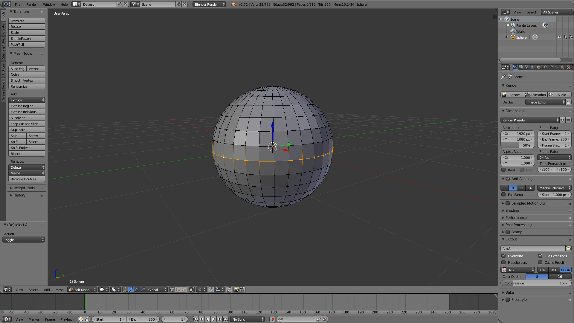
Task: Expand the Performance panel
Action: pyautogui.click(x=516, y=217)
